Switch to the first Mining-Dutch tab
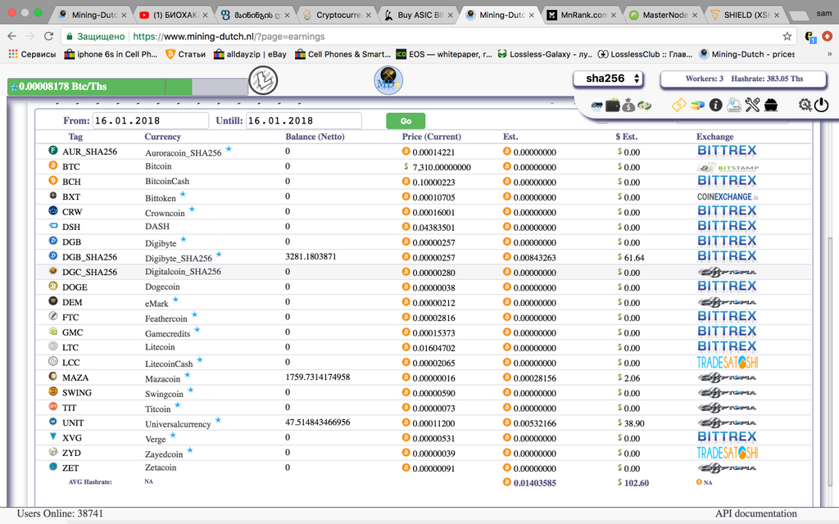839x524 pixels. coord(92,15)
